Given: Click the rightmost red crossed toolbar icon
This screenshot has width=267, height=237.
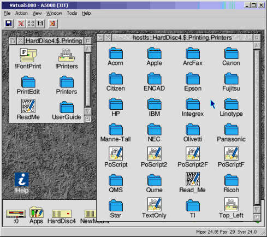Looking at the screenshot, I should pyautogui.click(x=53, y=23).
